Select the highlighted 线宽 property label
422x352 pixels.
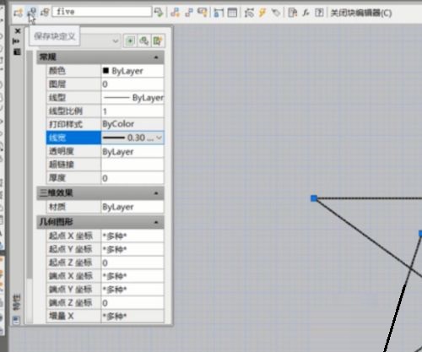[73, 138]
